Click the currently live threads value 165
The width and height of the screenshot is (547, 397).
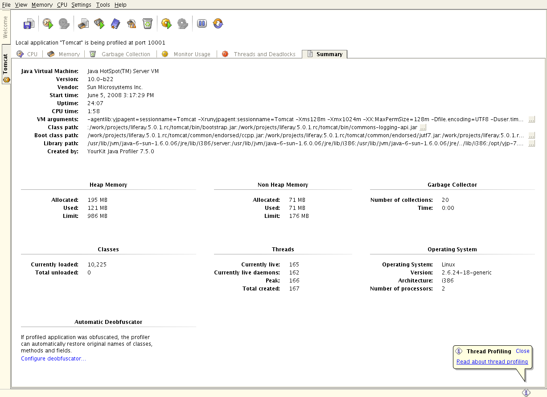pyautogui.click(x=294, y=265)
